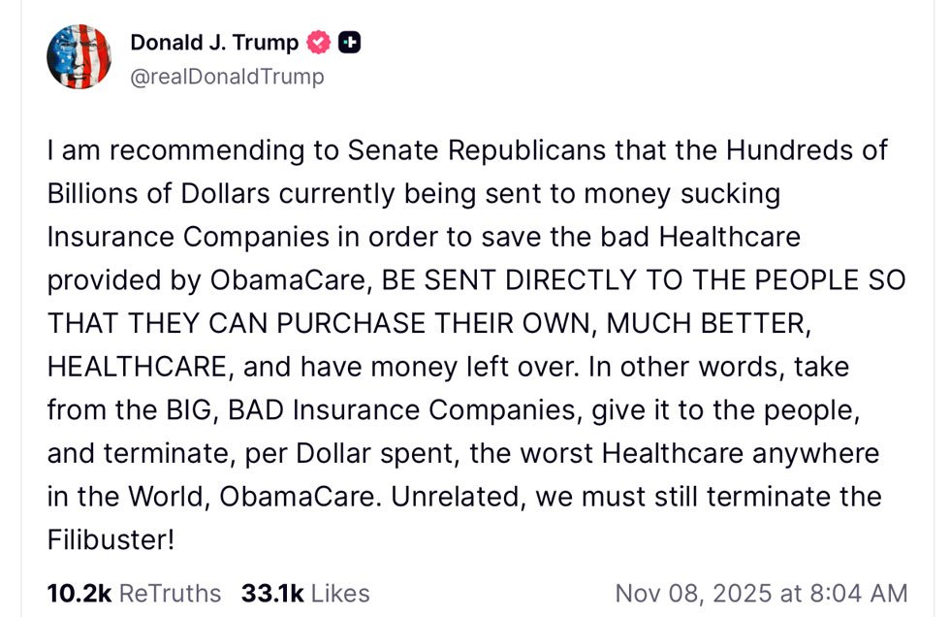Open the profile avatar picture
950x617 pixels.
(x=79, y=58)
